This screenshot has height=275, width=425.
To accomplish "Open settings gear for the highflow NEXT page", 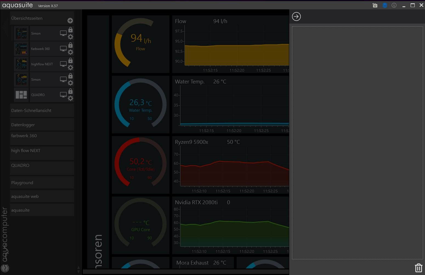I will click(x=70, y=68).
